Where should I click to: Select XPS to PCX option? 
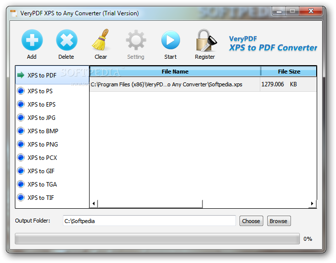(52, 158)
